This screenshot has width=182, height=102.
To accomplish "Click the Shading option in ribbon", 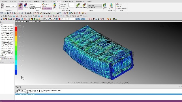I will click(45, 4).
